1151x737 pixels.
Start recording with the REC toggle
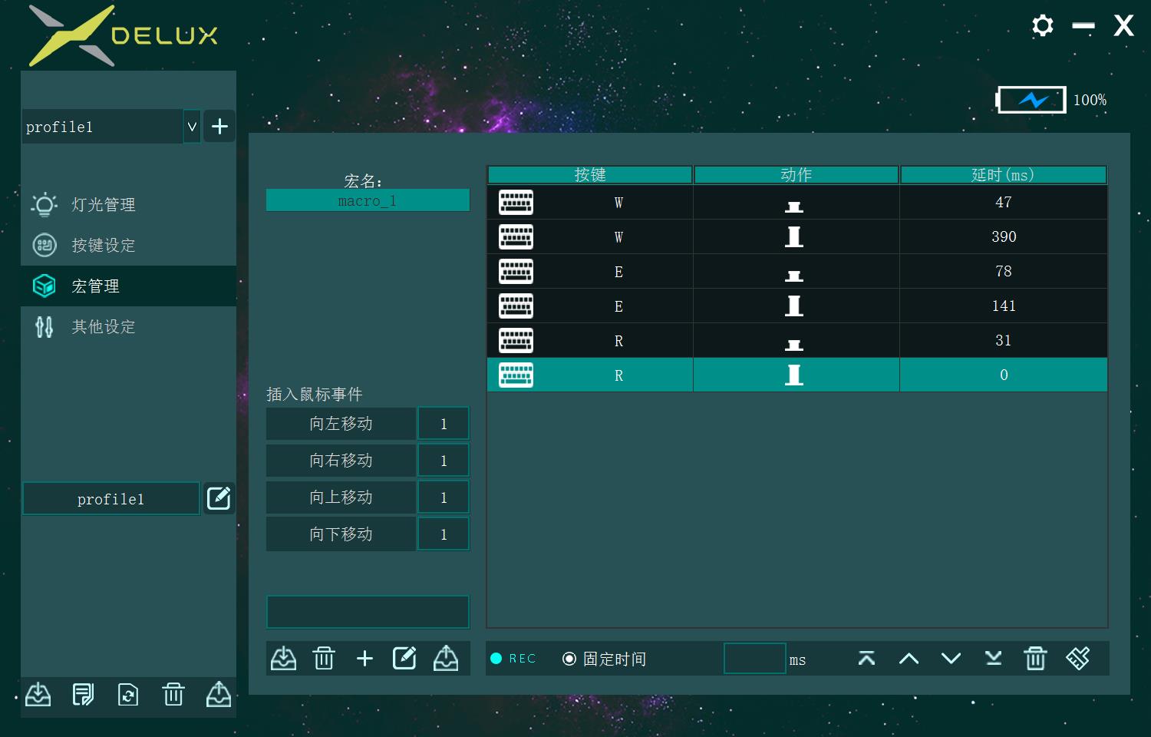[513, 658]
